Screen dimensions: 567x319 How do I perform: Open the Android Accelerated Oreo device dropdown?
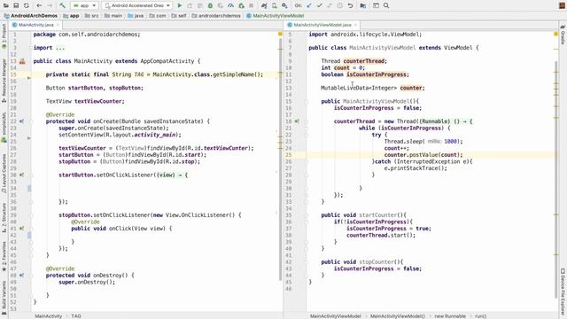tap(137, 5)
